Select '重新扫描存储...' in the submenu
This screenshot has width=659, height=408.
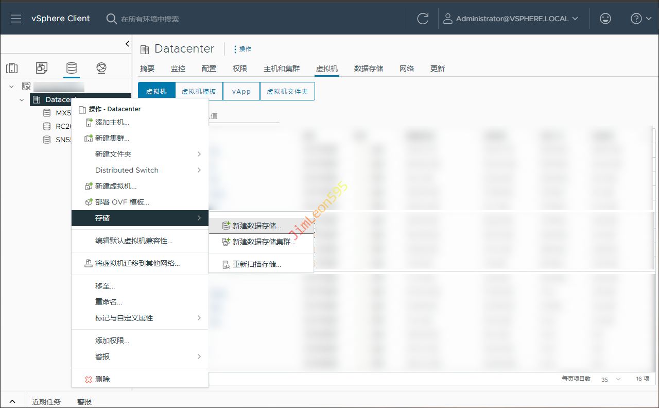(x=256, y=264)
